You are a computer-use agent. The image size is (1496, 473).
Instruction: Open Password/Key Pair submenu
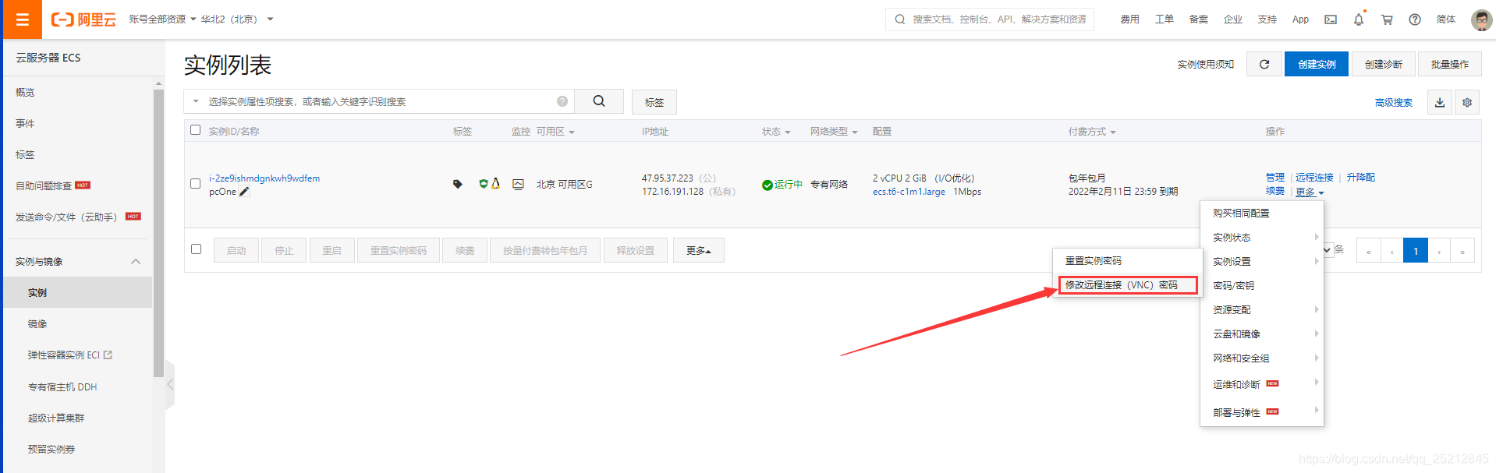point(1262,285)
